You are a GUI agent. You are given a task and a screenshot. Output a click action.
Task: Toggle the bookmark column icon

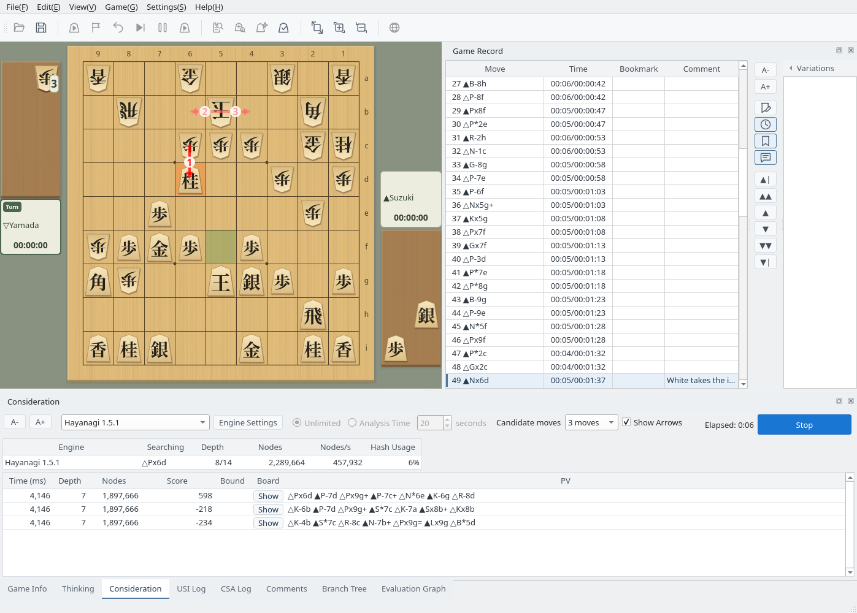pyautogui.click(x=766, y=141)
